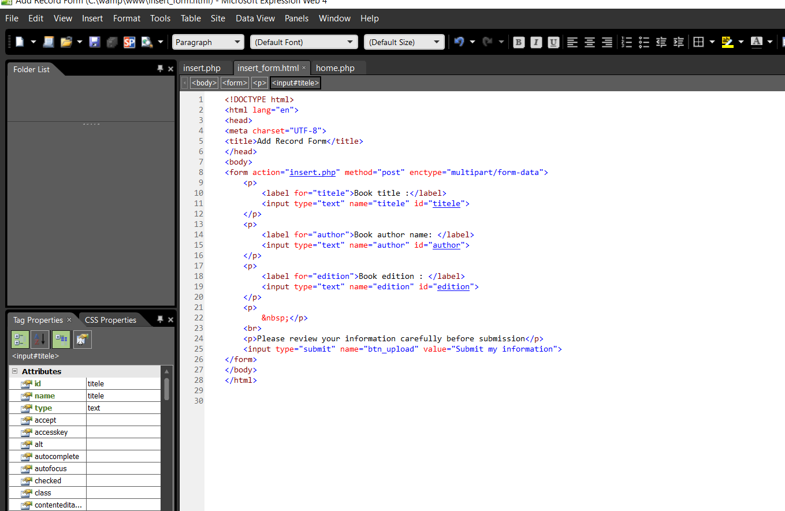Click the Decrease Indent icon

click(661, 42)
